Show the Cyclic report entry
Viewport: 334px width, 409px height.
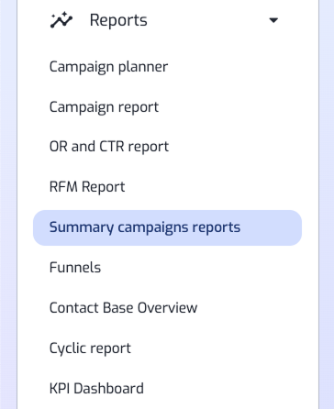90,348
